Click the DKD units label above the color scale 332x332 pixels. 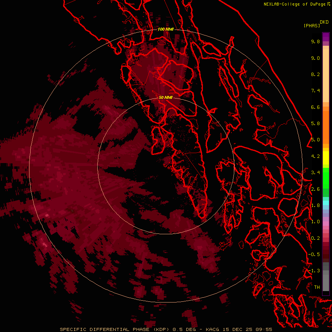(x=324, y=22)
